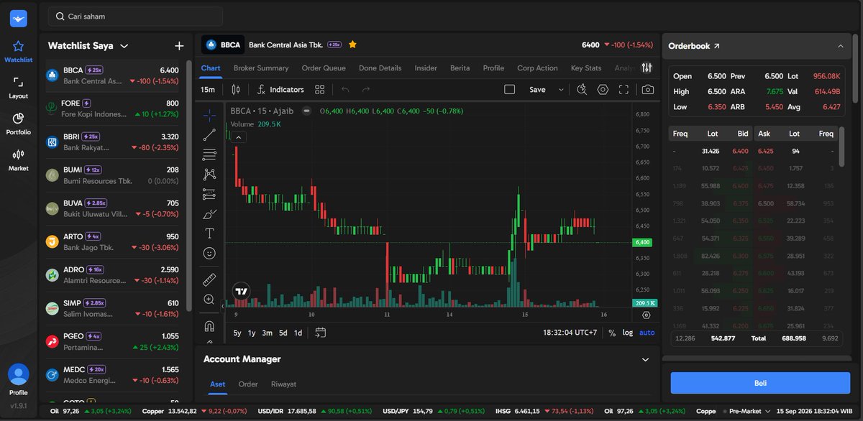Open the Order tab in Account Manager
The height and width of the screenshot is (421, 863).
(248, 384)
